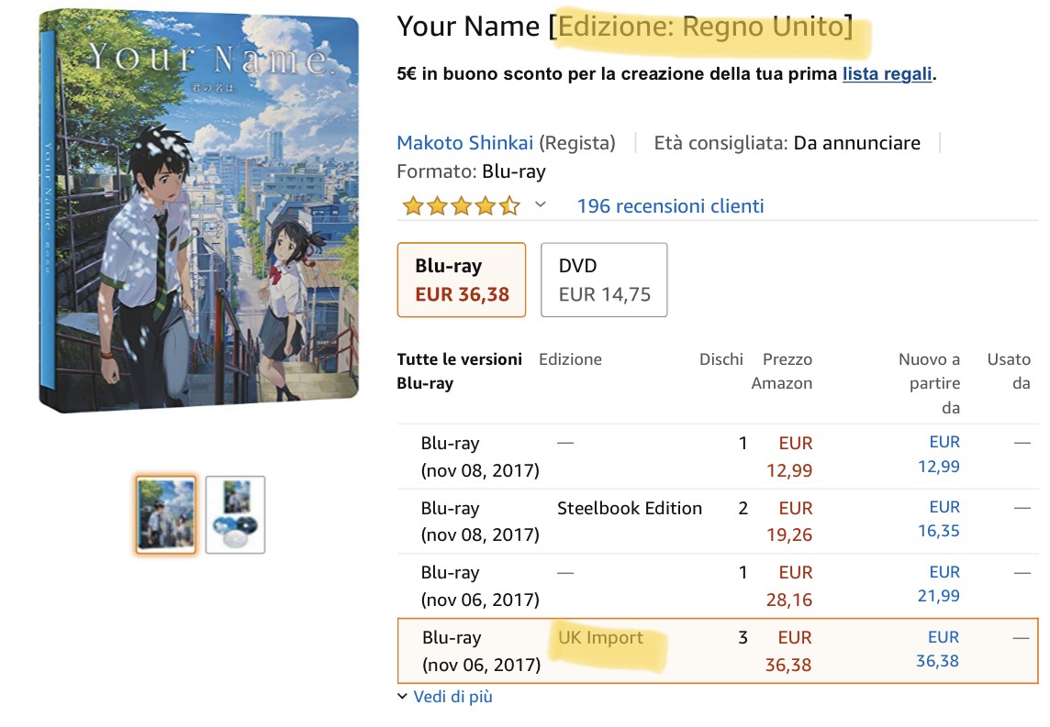The width and height of the screenshot is (1050, 727).
Task: Click the lista regali link
Action: point(887,74)
